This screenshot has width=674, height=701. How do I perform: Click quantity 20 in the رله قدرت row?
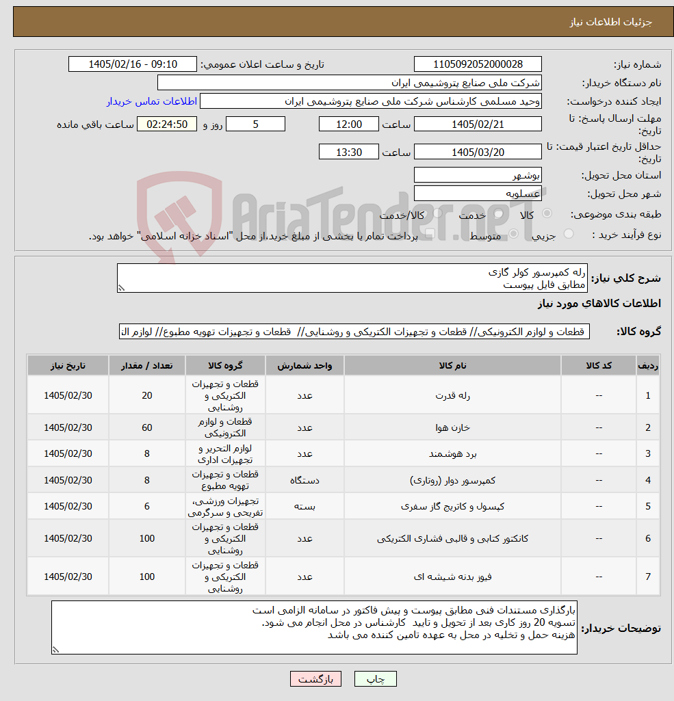tap(146, 396)
